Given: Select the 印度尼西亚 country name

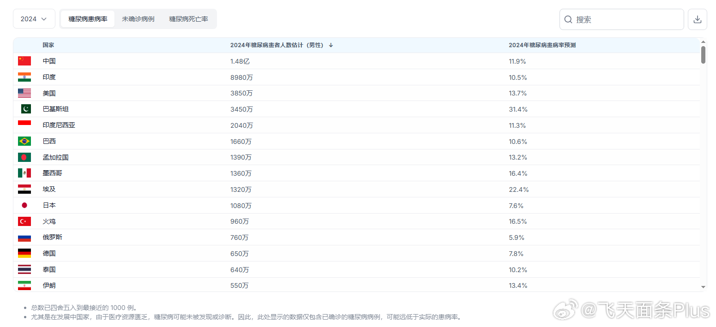Looking at the screenshot, I should coord(59,125).
